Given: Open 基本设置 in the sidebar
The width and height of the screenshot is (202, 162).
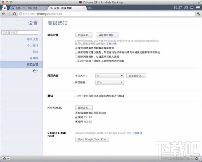Looking at the screenshot, I should click(x=32, y=39).
